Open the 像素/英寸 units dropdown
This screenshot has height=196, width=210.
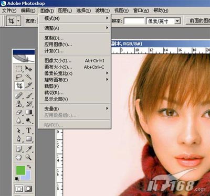pyautogui.click(x=177, y=21)
